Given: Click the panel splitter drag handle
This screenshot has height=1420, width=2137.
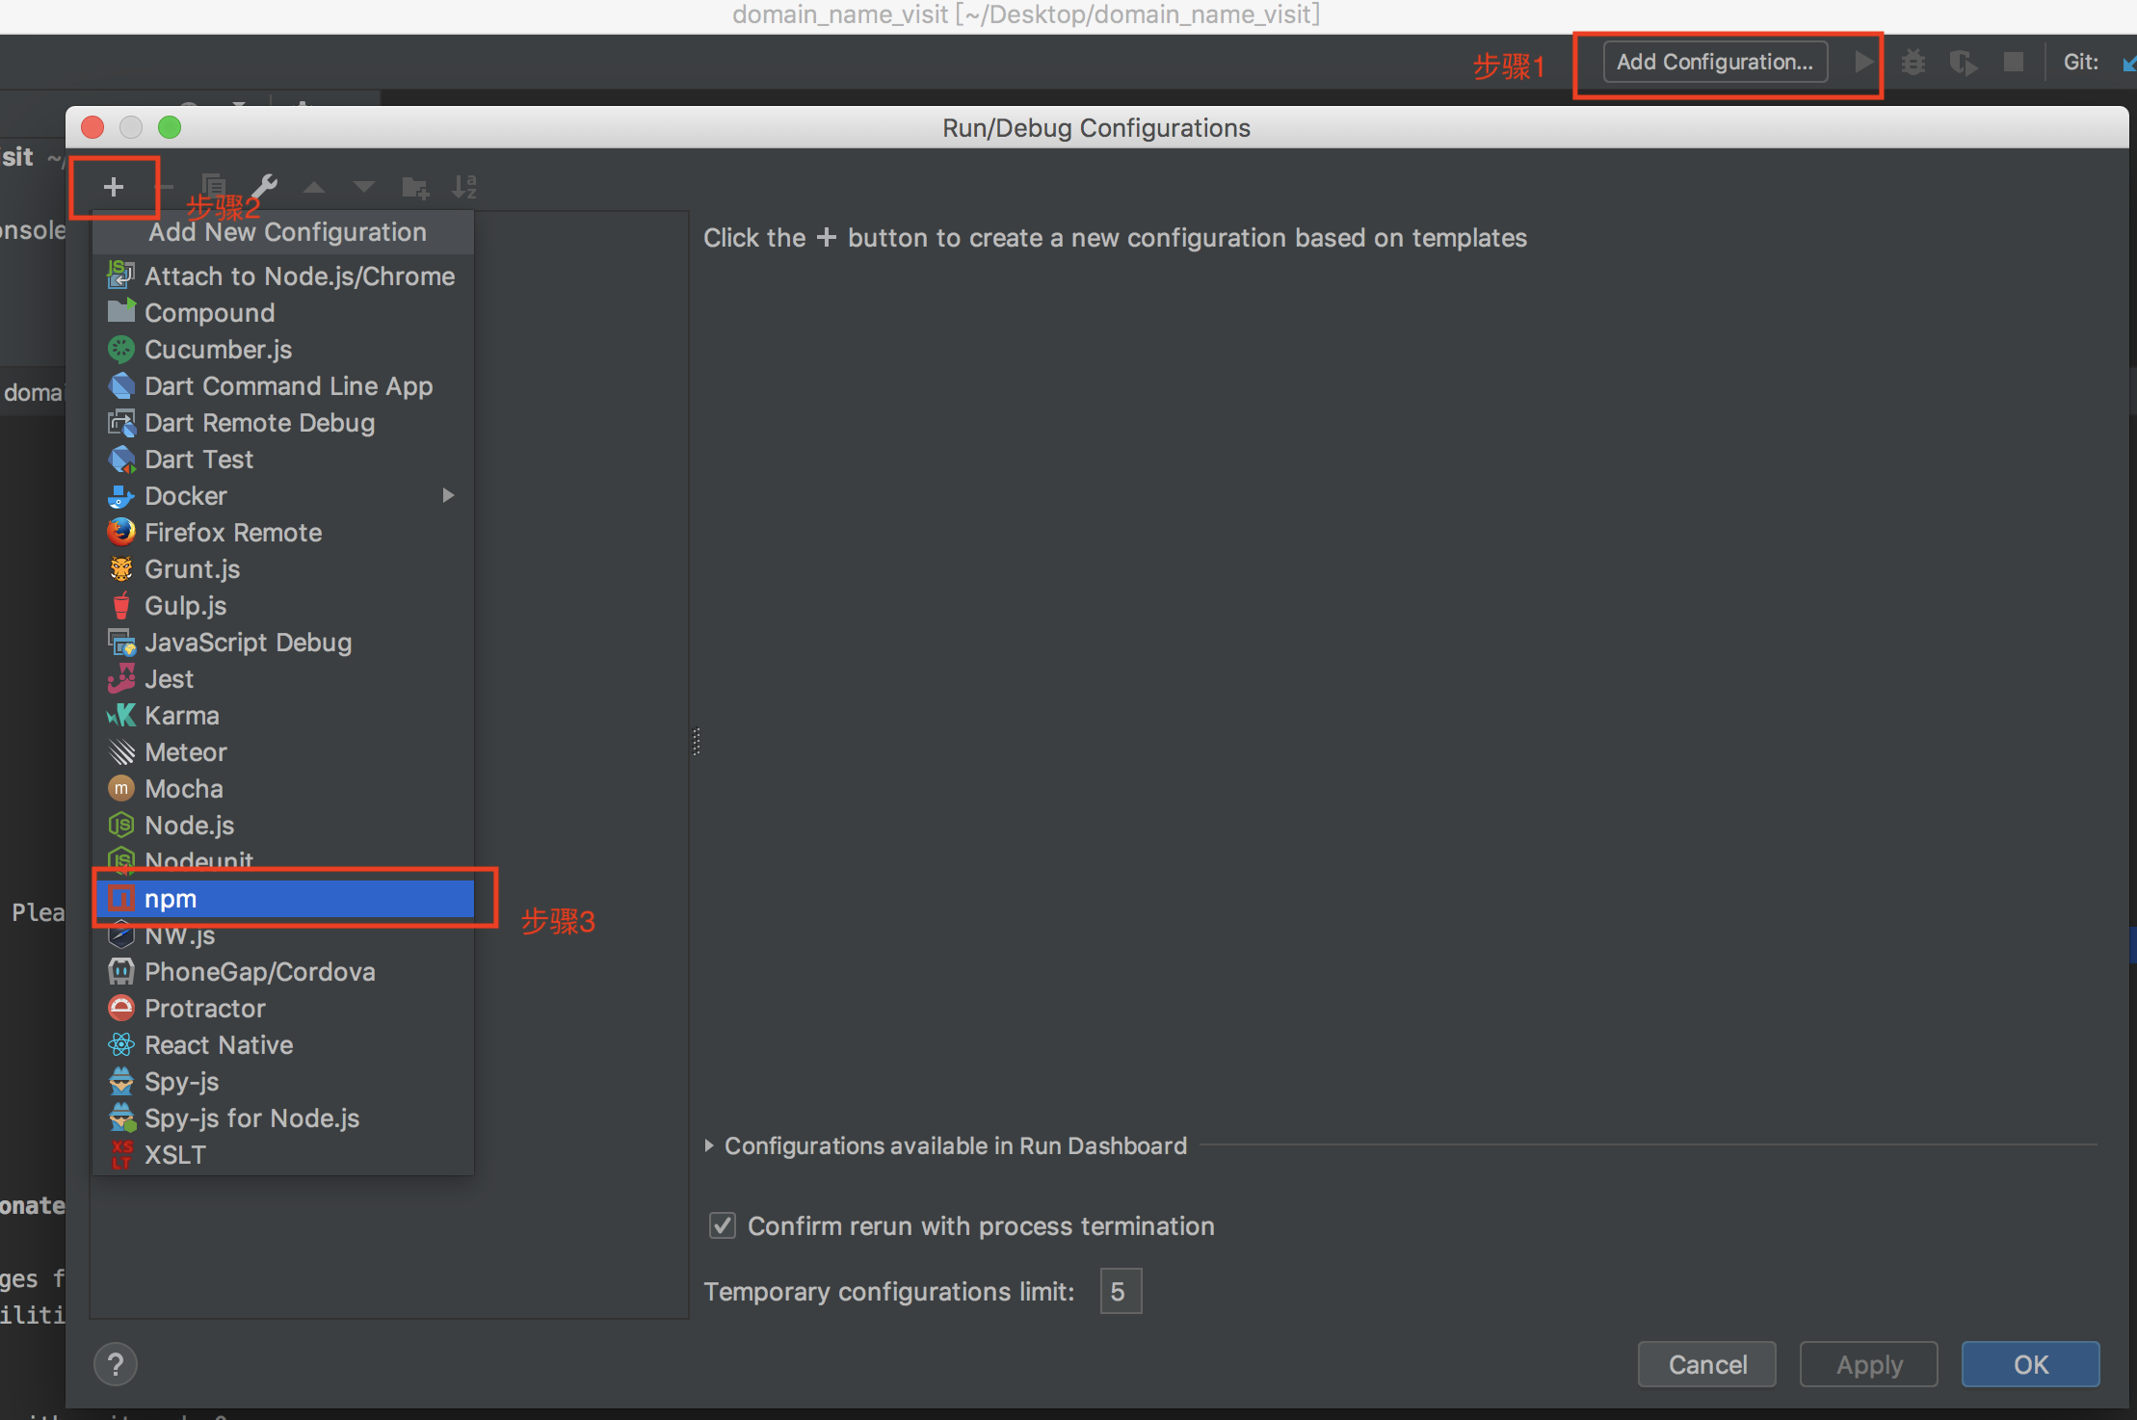Looking at the screenshot, I should tap(696, 740).
